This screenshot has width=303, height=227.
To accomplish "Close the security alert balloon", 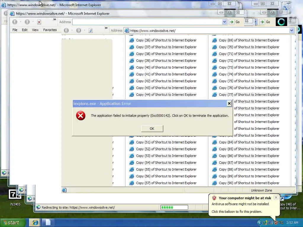I will pos(276,197).
